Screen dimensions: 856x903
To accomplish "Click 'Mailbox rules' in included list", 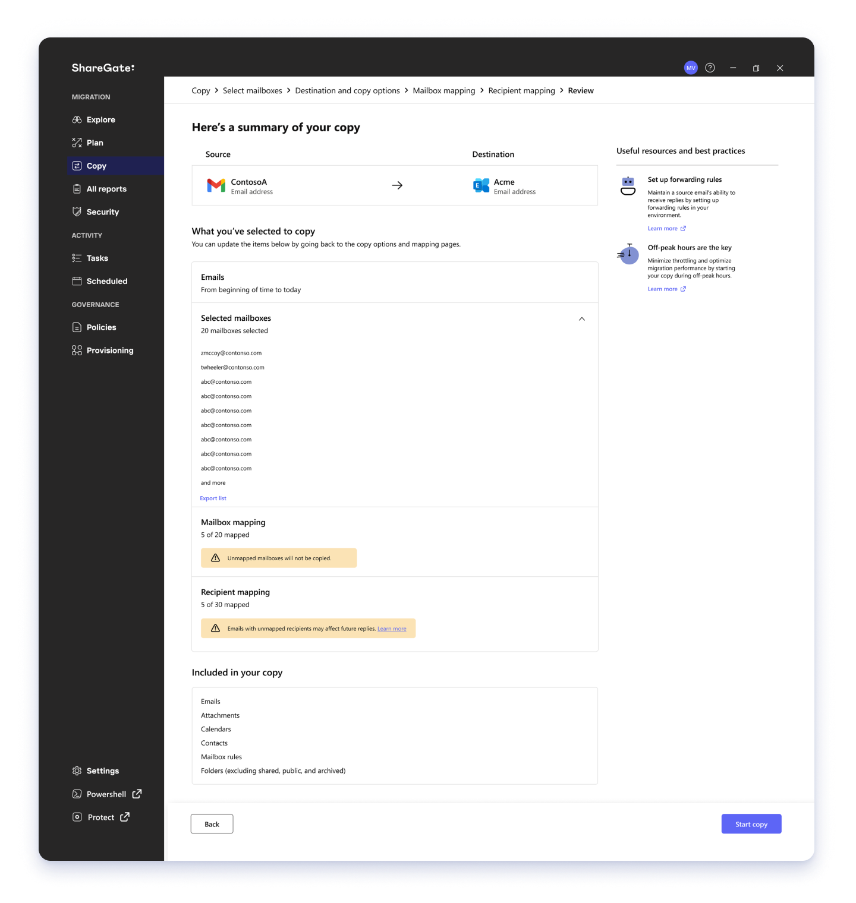I will point(221,757).
